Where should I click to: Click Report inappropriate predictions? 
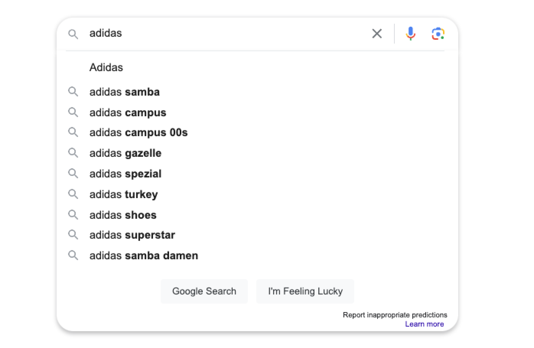click(395, 315)
